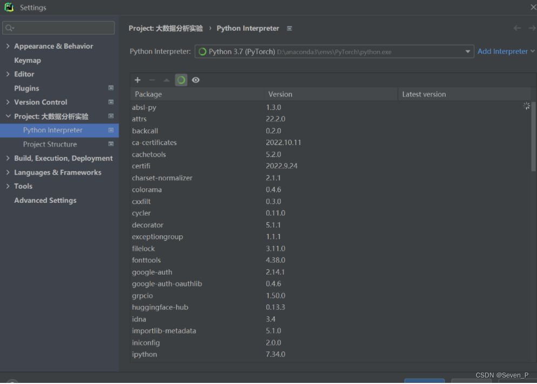Select the exceptiongroup package row
This screenshot has width=537, height=384.
click(x=331, y=236)
